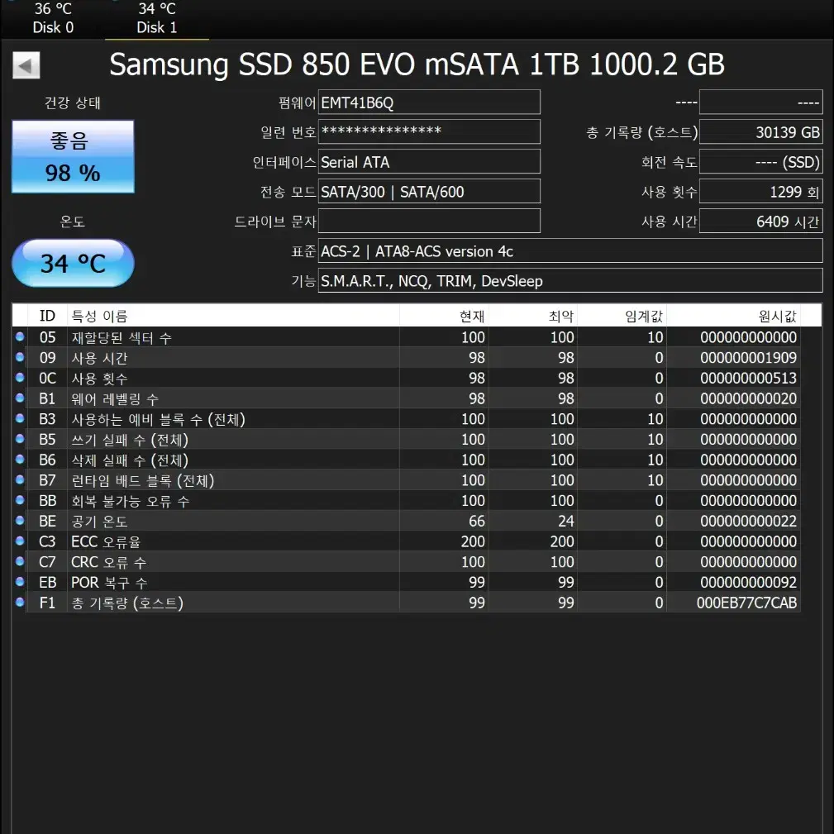The image size is (834, 834).
Task: Click the ---- (SSD) rotation rate value
Action: point(760,162)
